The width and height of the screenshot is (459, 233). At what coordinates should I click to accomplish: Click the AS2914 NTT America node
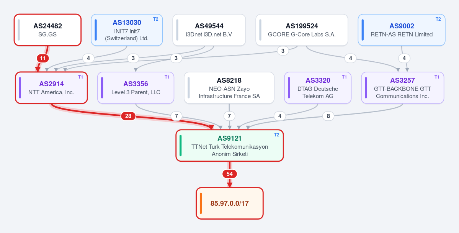[x=51, y=88]
